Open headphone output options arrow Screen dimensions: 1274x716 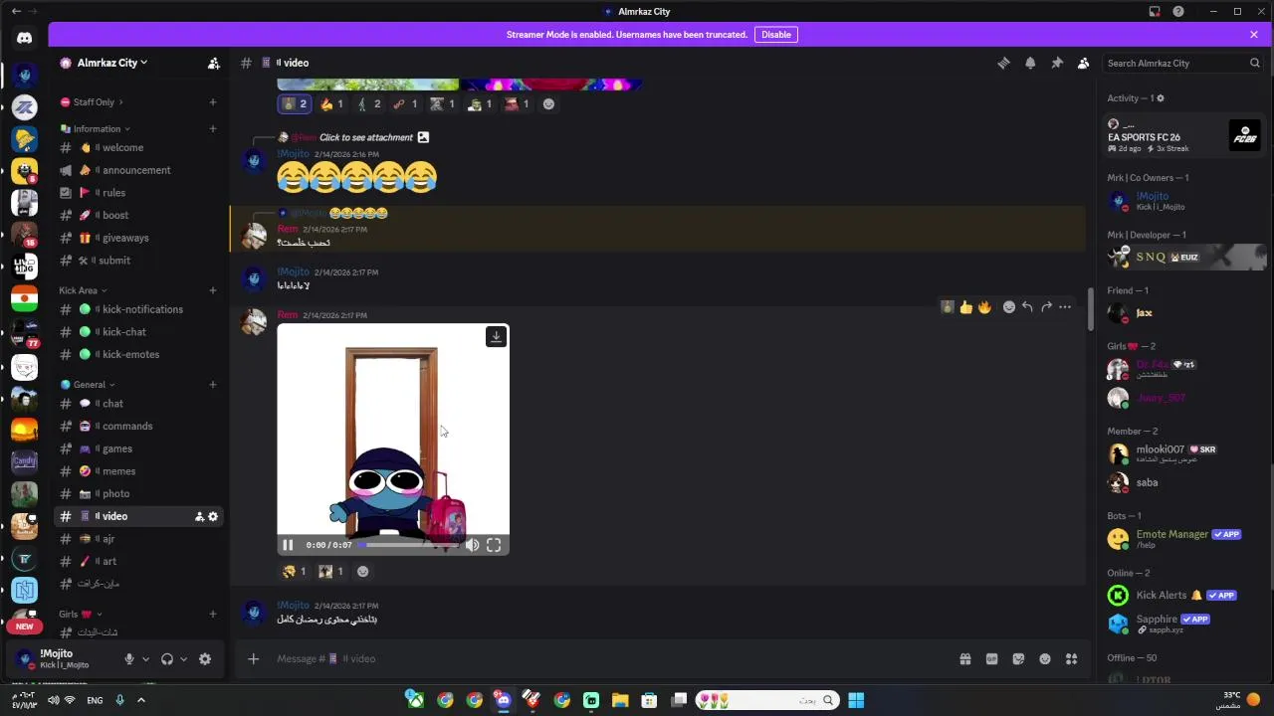pyautogui.click(x=183, y=658)
